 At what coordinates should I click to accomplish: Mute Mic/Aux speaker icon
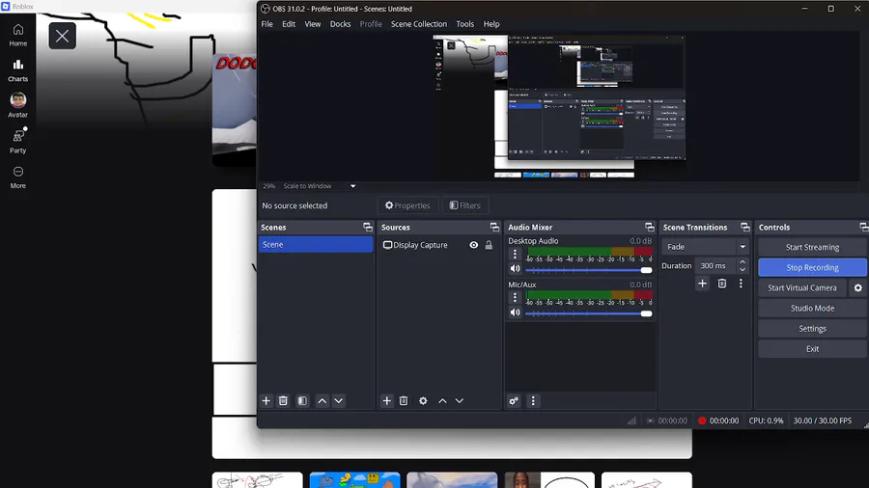pyautogui.click(x=515, y=312)
